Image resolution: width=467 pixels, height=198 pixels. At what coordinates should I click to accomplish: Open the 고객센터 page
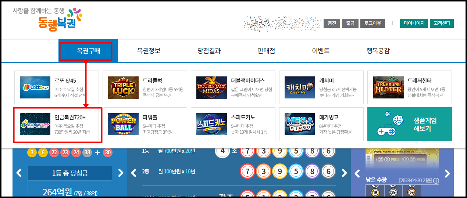[442, 23]
